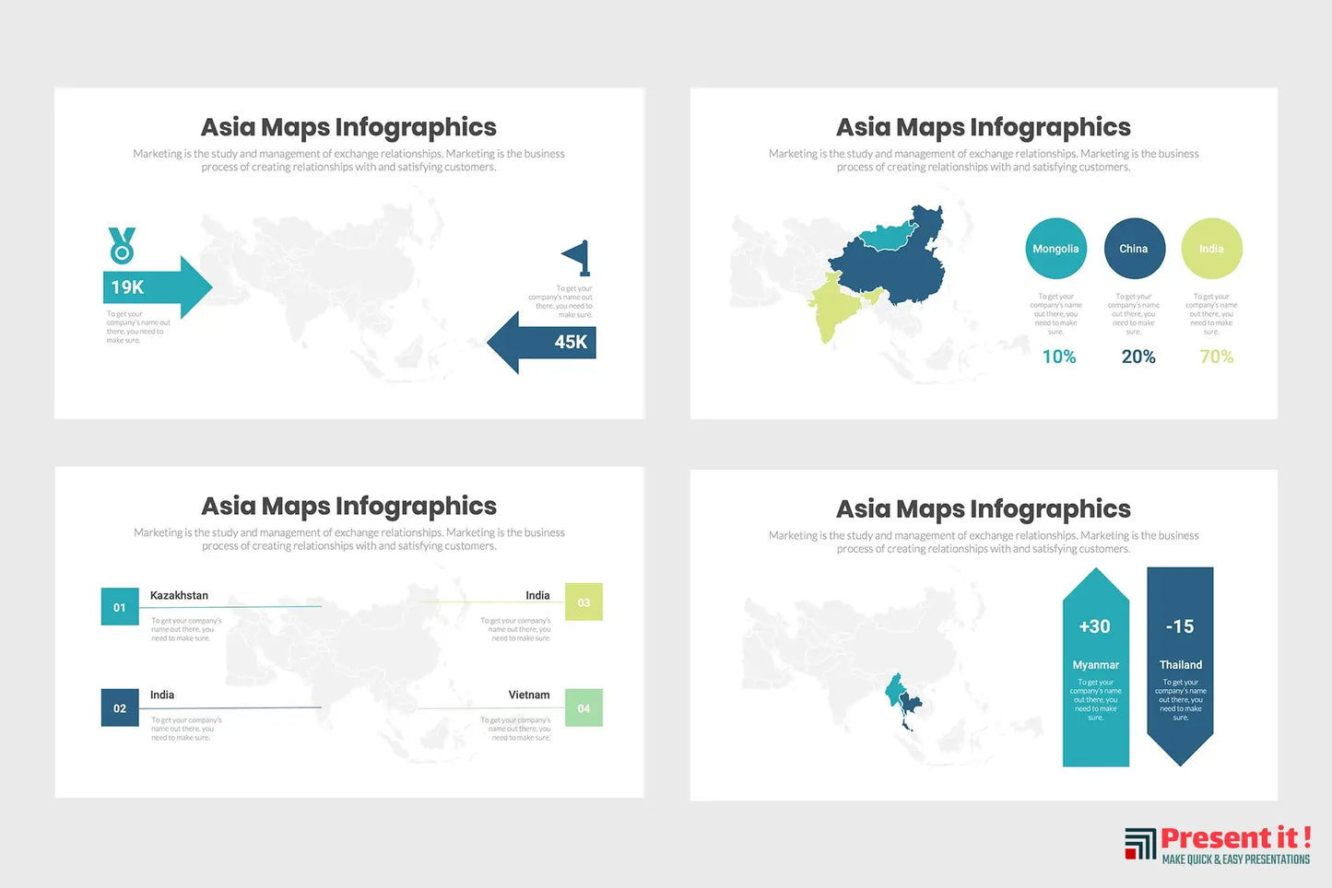Select the dark blue 02 number box
1332x888 pixels.
[120, 707]
